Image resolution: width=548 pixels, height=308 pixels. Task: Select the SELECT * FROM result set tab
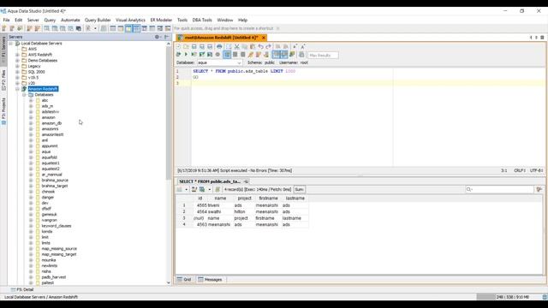tap(210, 181)
